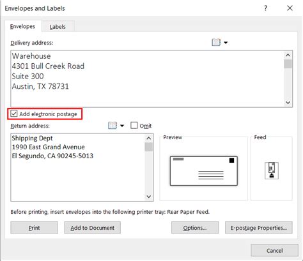Click up arrow of return address scrollbar
The height and width of the screenshot is (261, 303).
[149, 138]
